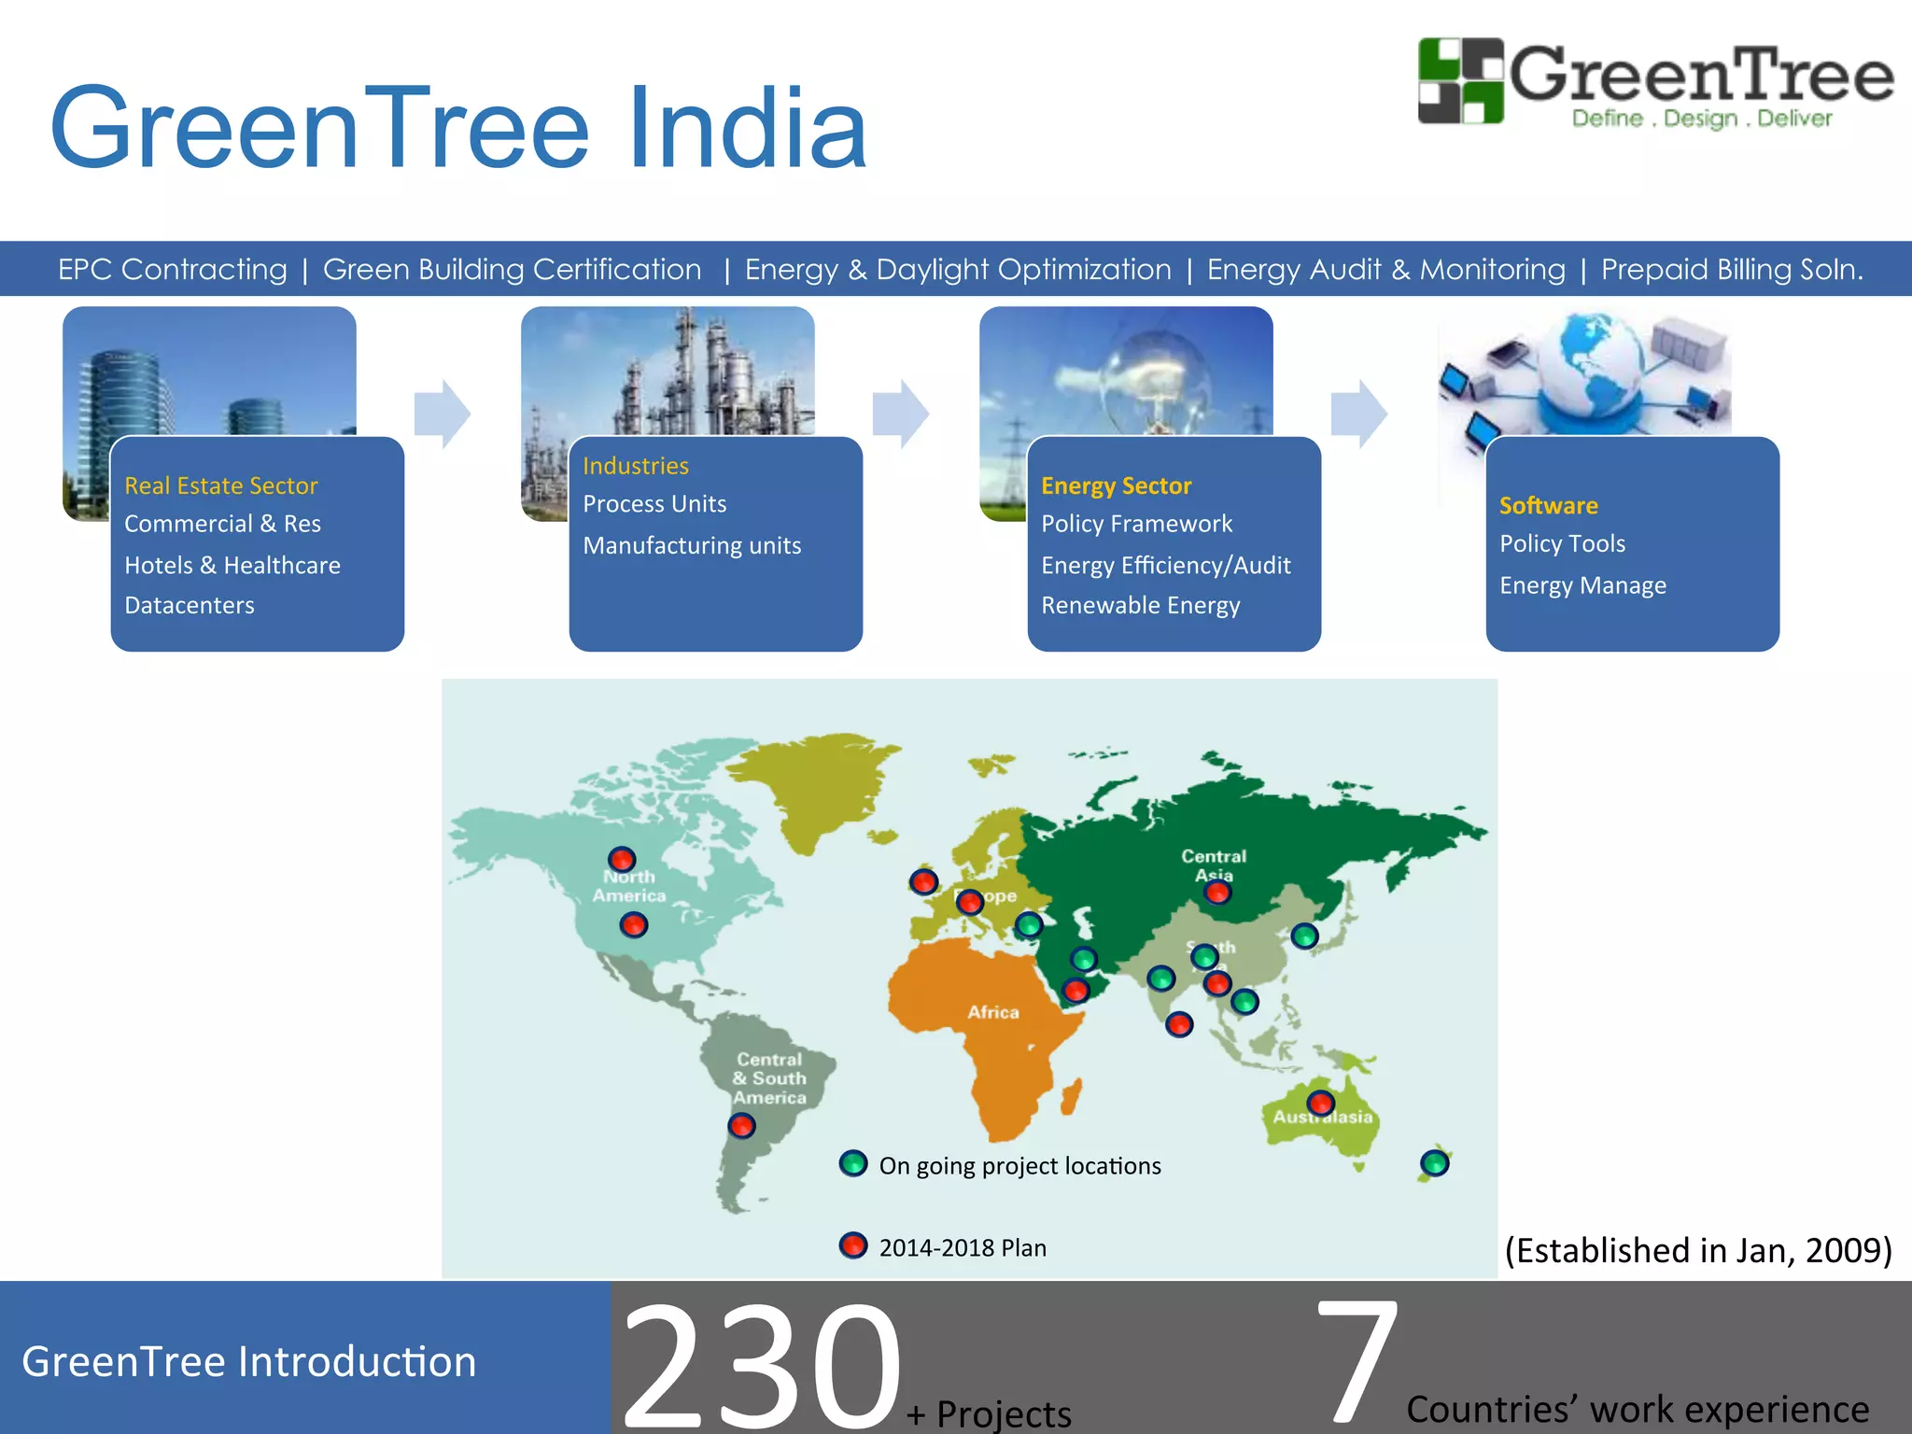Click the arrow between Real Estate and Industries
This screenshot has width=1912, height=1434.
(x=442, y=414)
